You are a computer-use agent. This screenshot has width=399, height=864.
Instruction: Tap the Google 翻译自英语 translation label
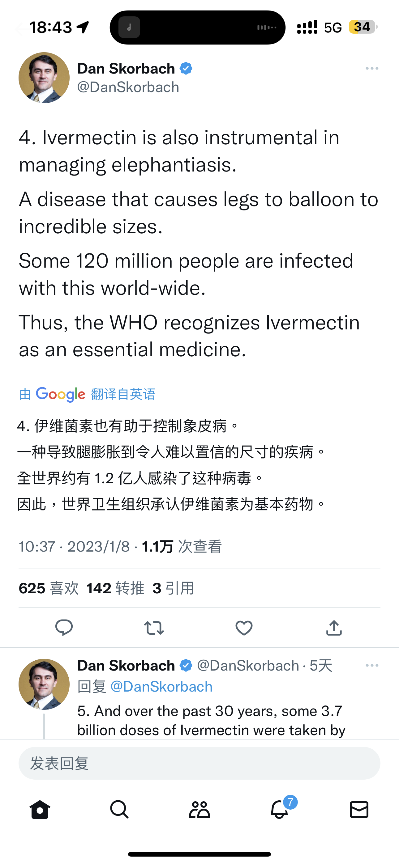tap(87, 394)
